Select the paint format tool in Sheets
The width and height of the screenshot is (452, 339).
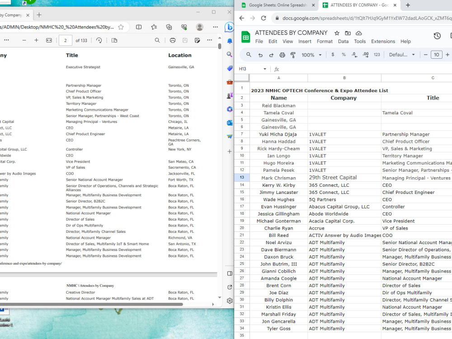(293, 55)
